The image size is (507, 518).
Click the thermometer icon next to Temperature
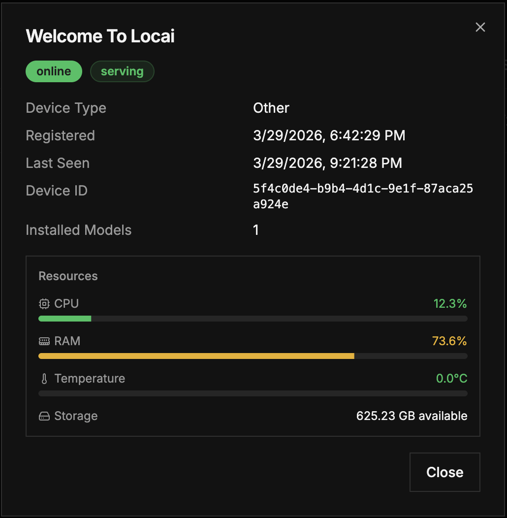[x=44, y=378]
